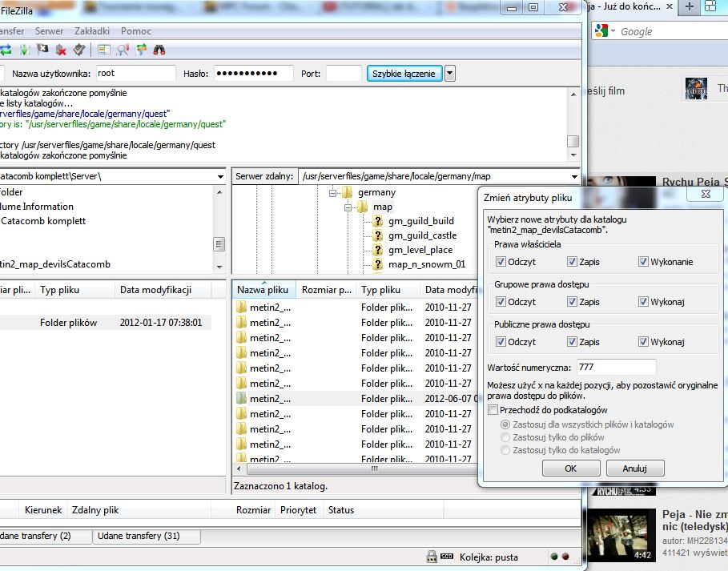Click message log vertical scrollbar thumb
This screenshot has height=571, width=728.
(x=573, y=141)
